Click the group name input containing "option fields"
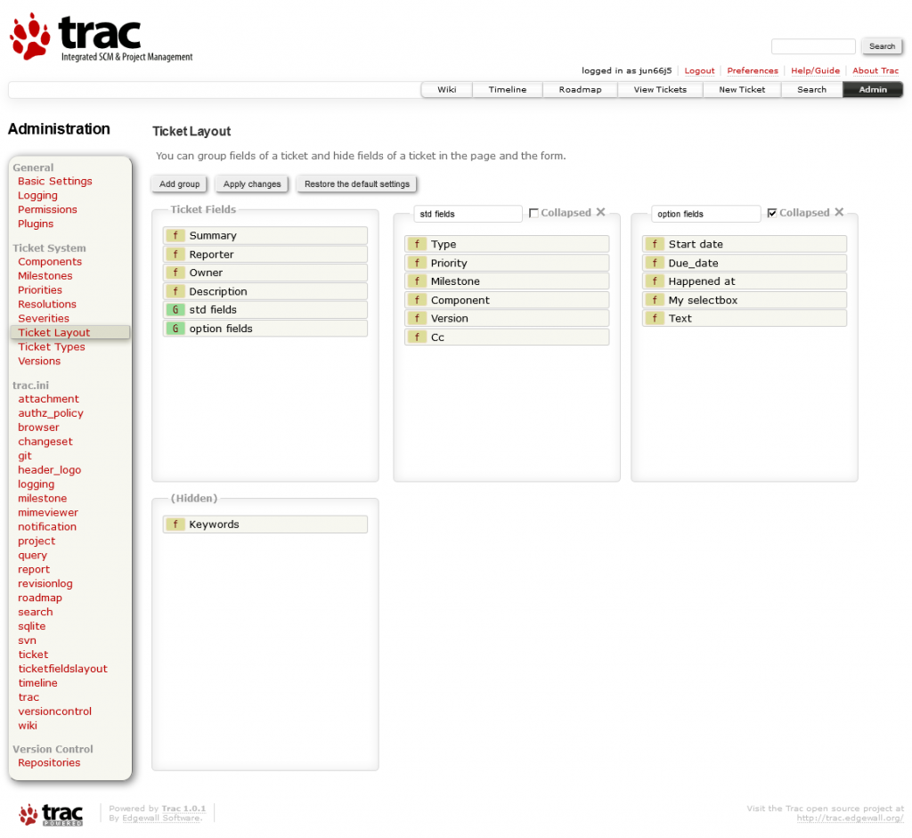The image size is (912, 838). point(706,213)
